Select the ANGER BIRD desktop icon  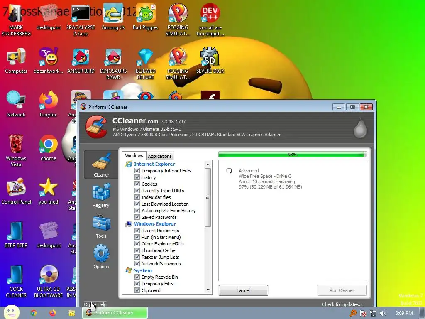point(81,61)
